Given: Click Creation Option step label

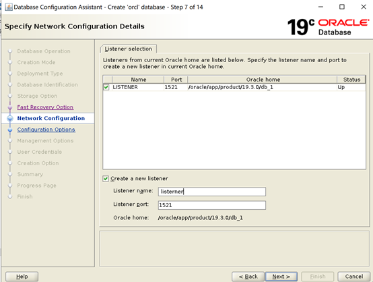Looking at the screenshot, I should point(38,163).
